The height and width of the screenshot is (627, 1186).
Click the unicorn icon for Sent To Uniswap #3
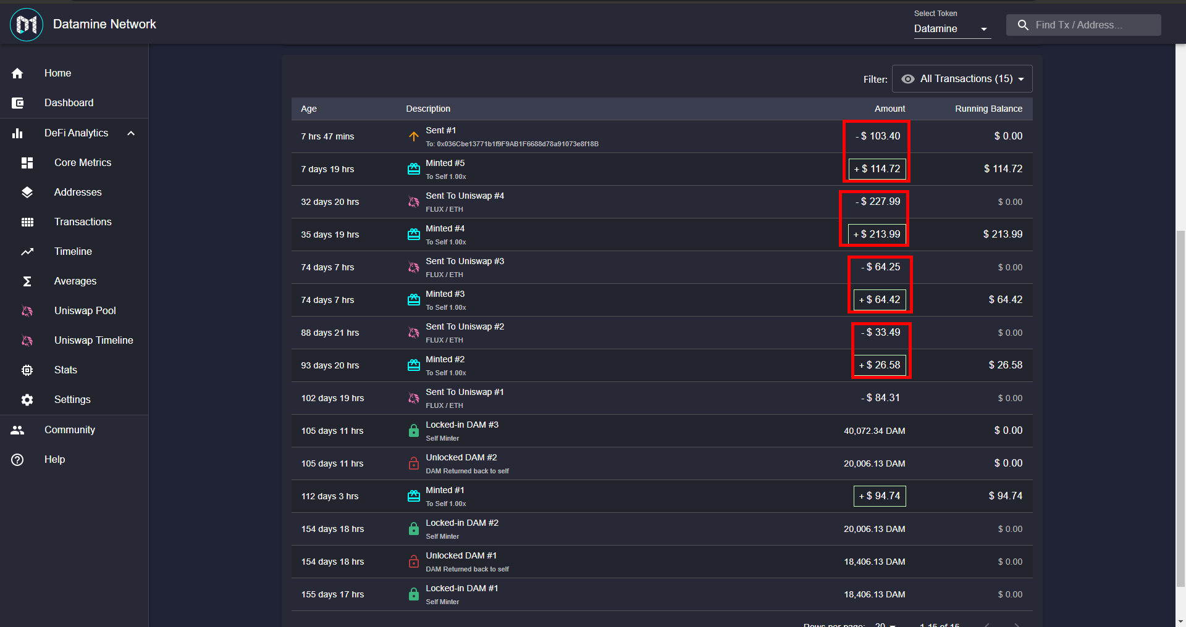(414, 267)
